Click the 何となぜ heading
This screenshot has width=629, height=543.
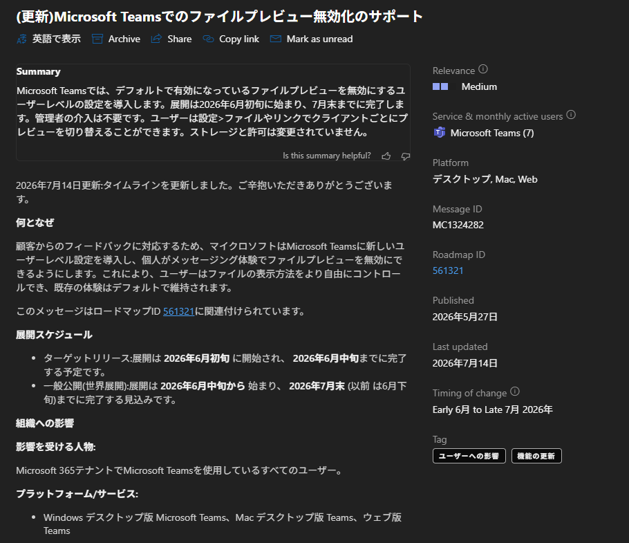tap(35, 223)
